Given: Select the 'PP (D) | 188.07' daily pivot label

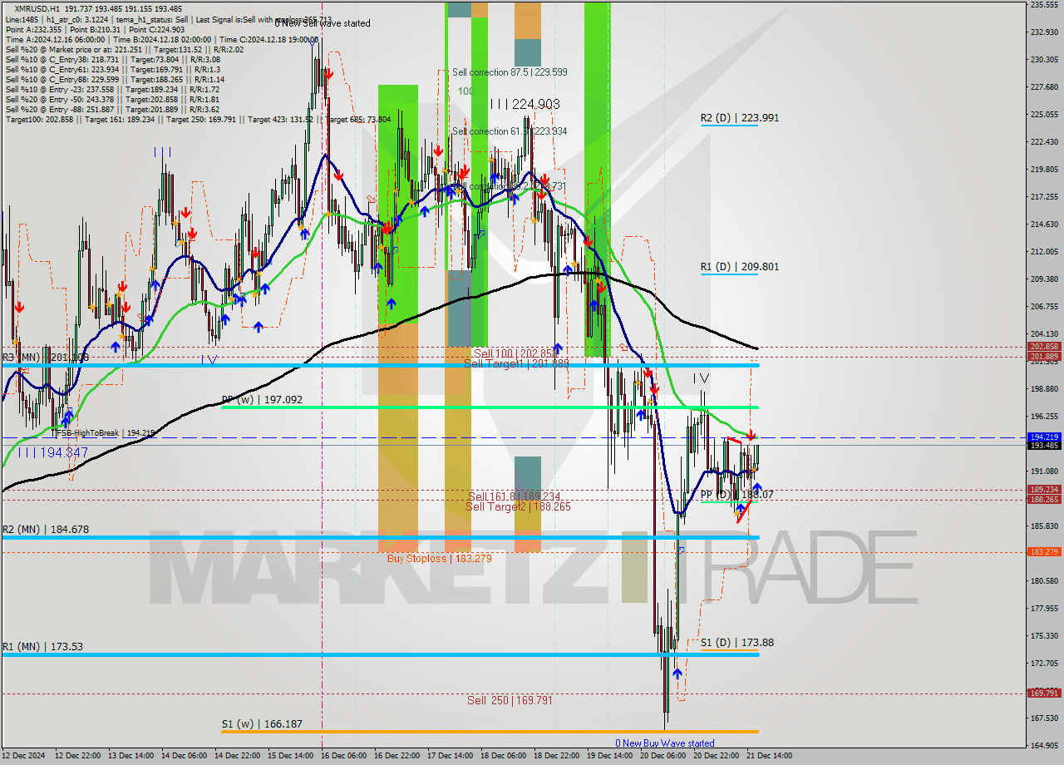Looking at the screenshot, I should click(x=737, y=494).
